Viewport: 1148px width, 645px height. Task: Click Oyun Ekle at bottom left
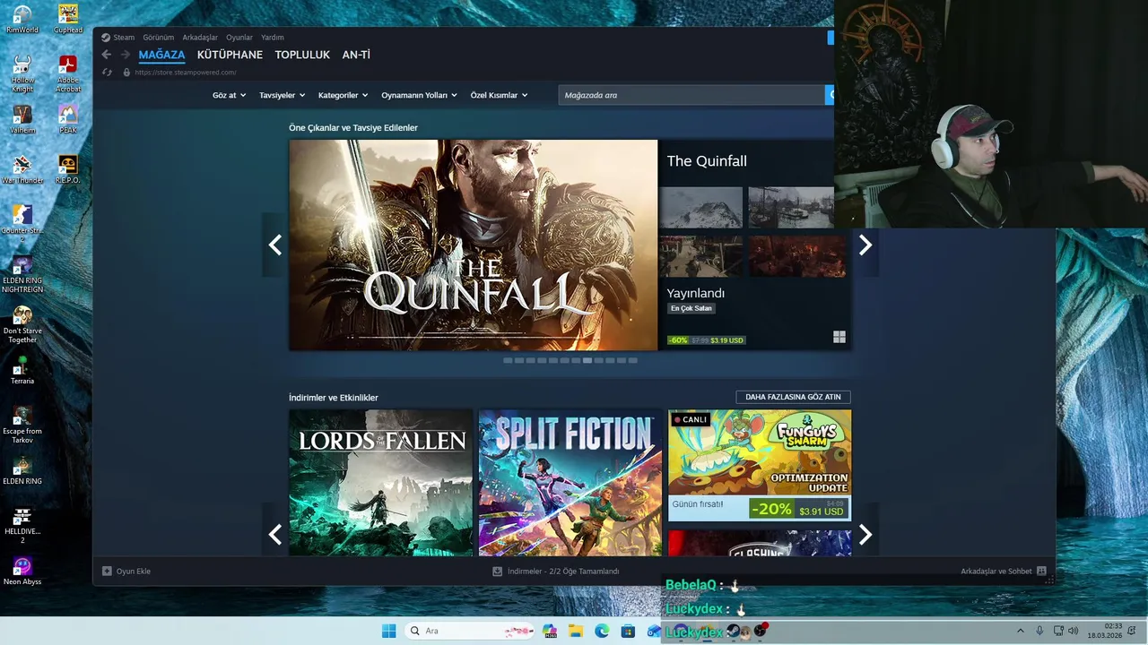126,571
